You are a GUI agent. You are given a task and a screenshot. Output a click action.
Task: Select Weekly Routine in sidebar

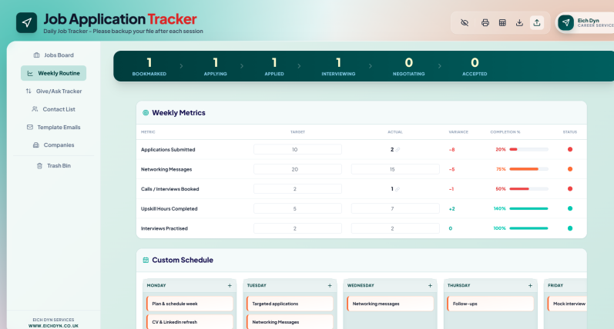tap(54, 73)
